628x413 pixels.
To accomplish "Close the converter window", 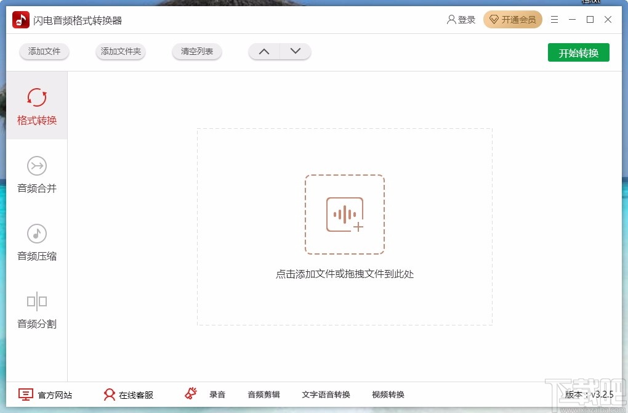I will (608, 19).
